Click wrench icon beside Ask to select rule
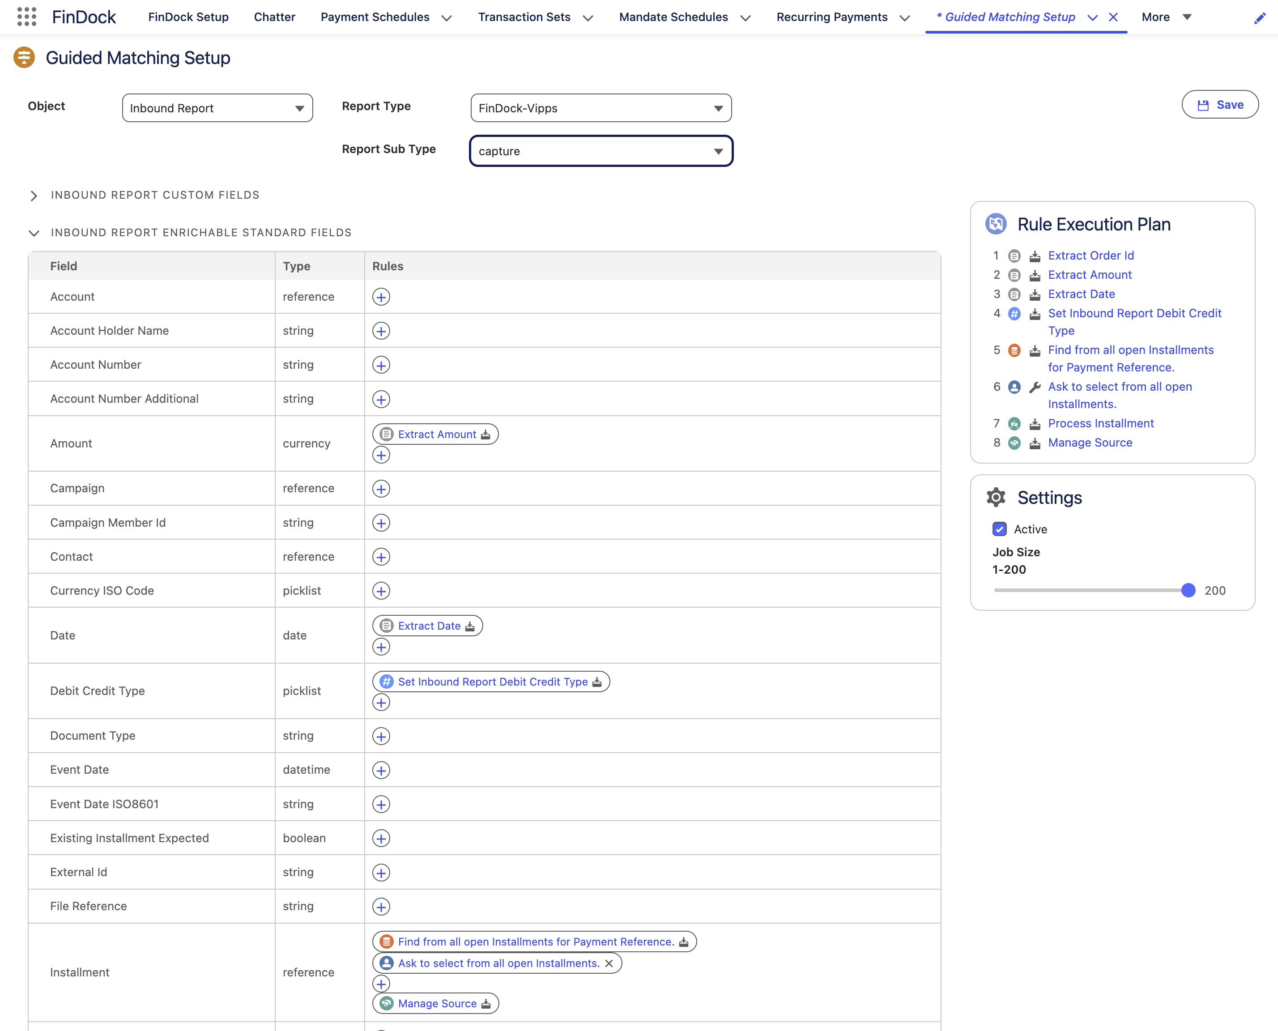 [x=1035, y=387]
